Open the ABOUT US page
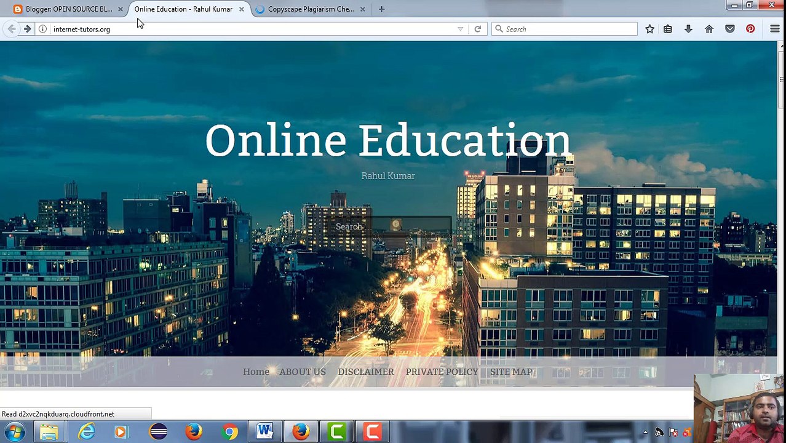The image size is (786, 443). pos(303,372)
